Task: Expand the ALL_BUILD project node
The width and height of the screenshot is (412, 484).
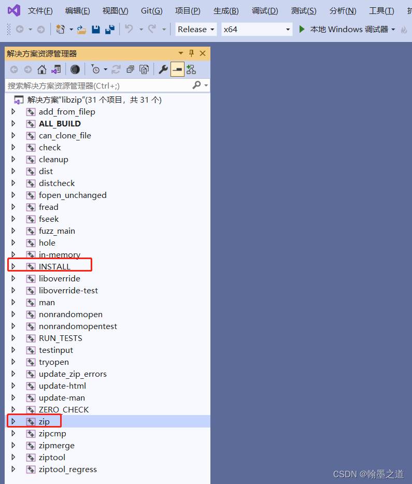Action: point(13,123)
